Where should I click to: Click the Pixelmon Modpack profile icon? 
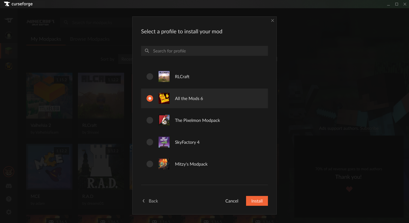(x=164, y=120)
